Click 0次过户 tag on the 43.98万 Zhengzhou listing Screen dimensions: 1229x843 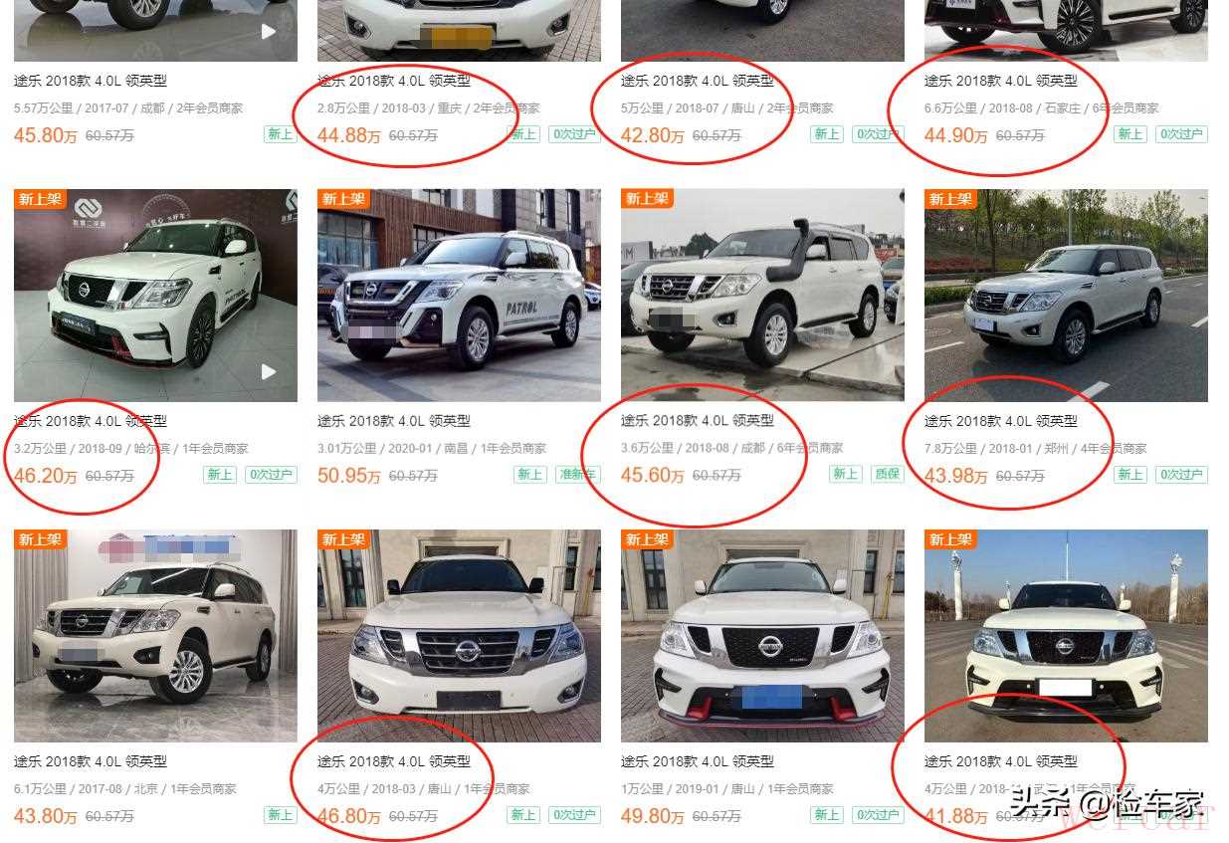point(1182,475)
